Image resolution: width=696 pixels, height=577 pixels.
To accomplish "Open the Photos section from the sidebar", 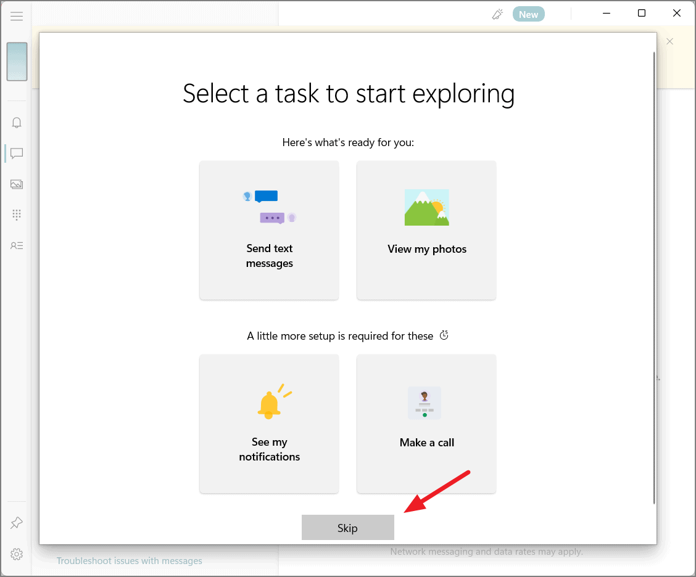I will click(x=17, y=184).
